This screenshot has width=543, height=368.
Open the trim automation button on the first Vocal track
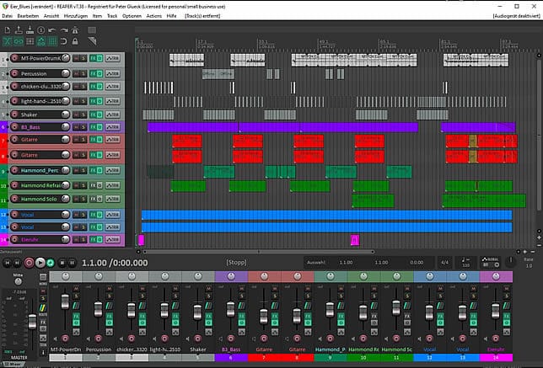(114, 215)
